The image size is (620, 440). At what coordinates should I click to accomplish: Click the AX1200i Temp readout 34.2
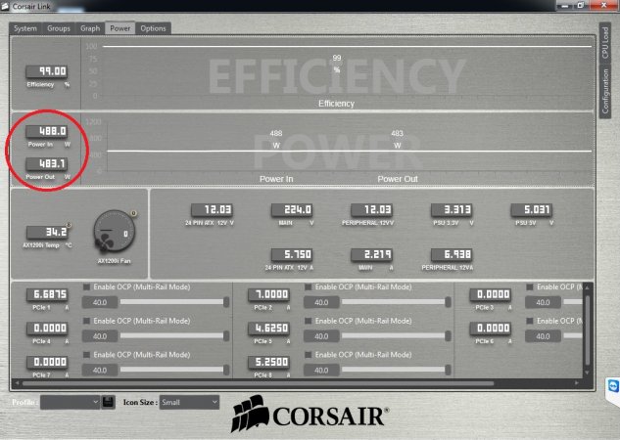47,232
